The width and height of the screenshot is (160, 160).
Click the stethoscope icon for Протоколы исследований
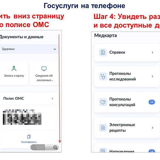[x=103, y=76]
